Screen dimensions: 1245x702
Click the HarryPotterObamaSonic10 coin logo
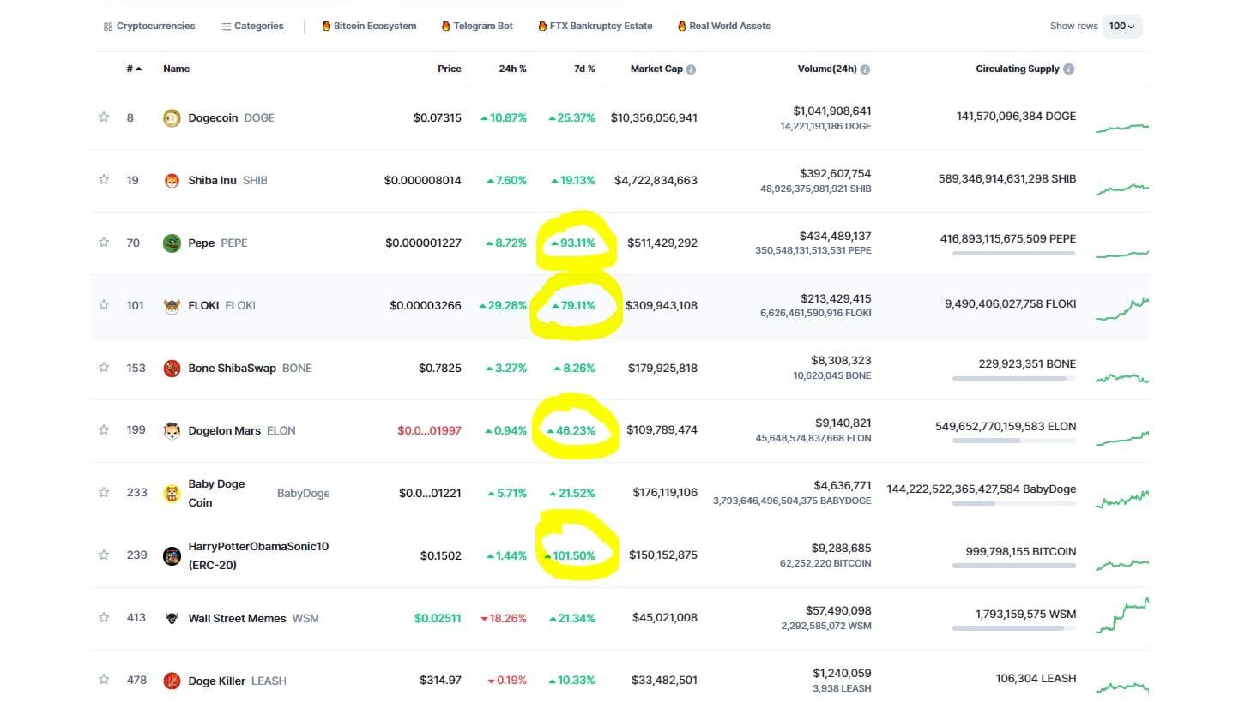click(172, 555)
